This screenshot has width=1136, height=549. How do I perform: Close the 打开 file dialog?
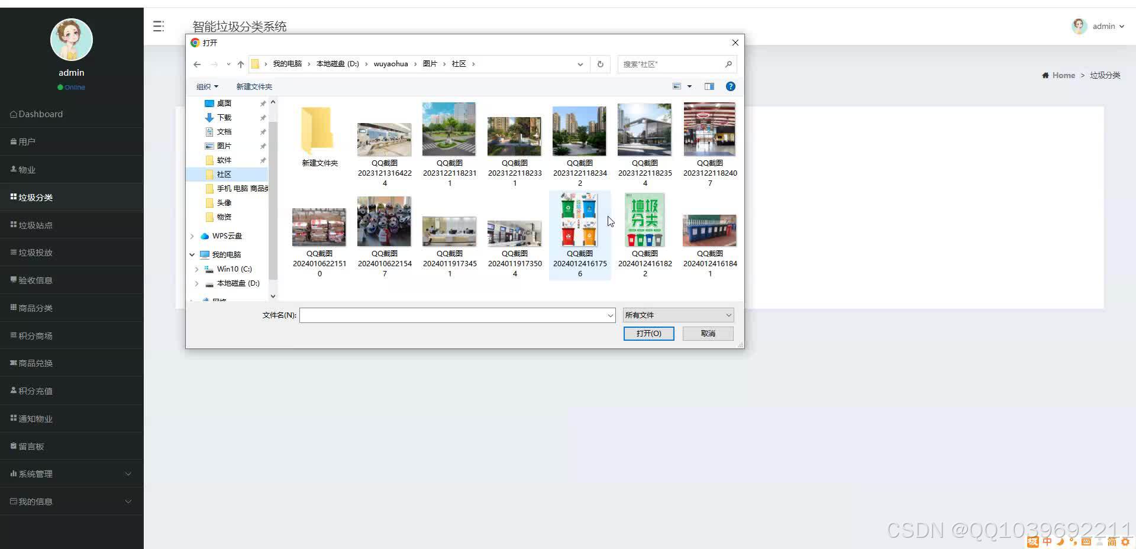pyautogui.click(x=735, y=43)
